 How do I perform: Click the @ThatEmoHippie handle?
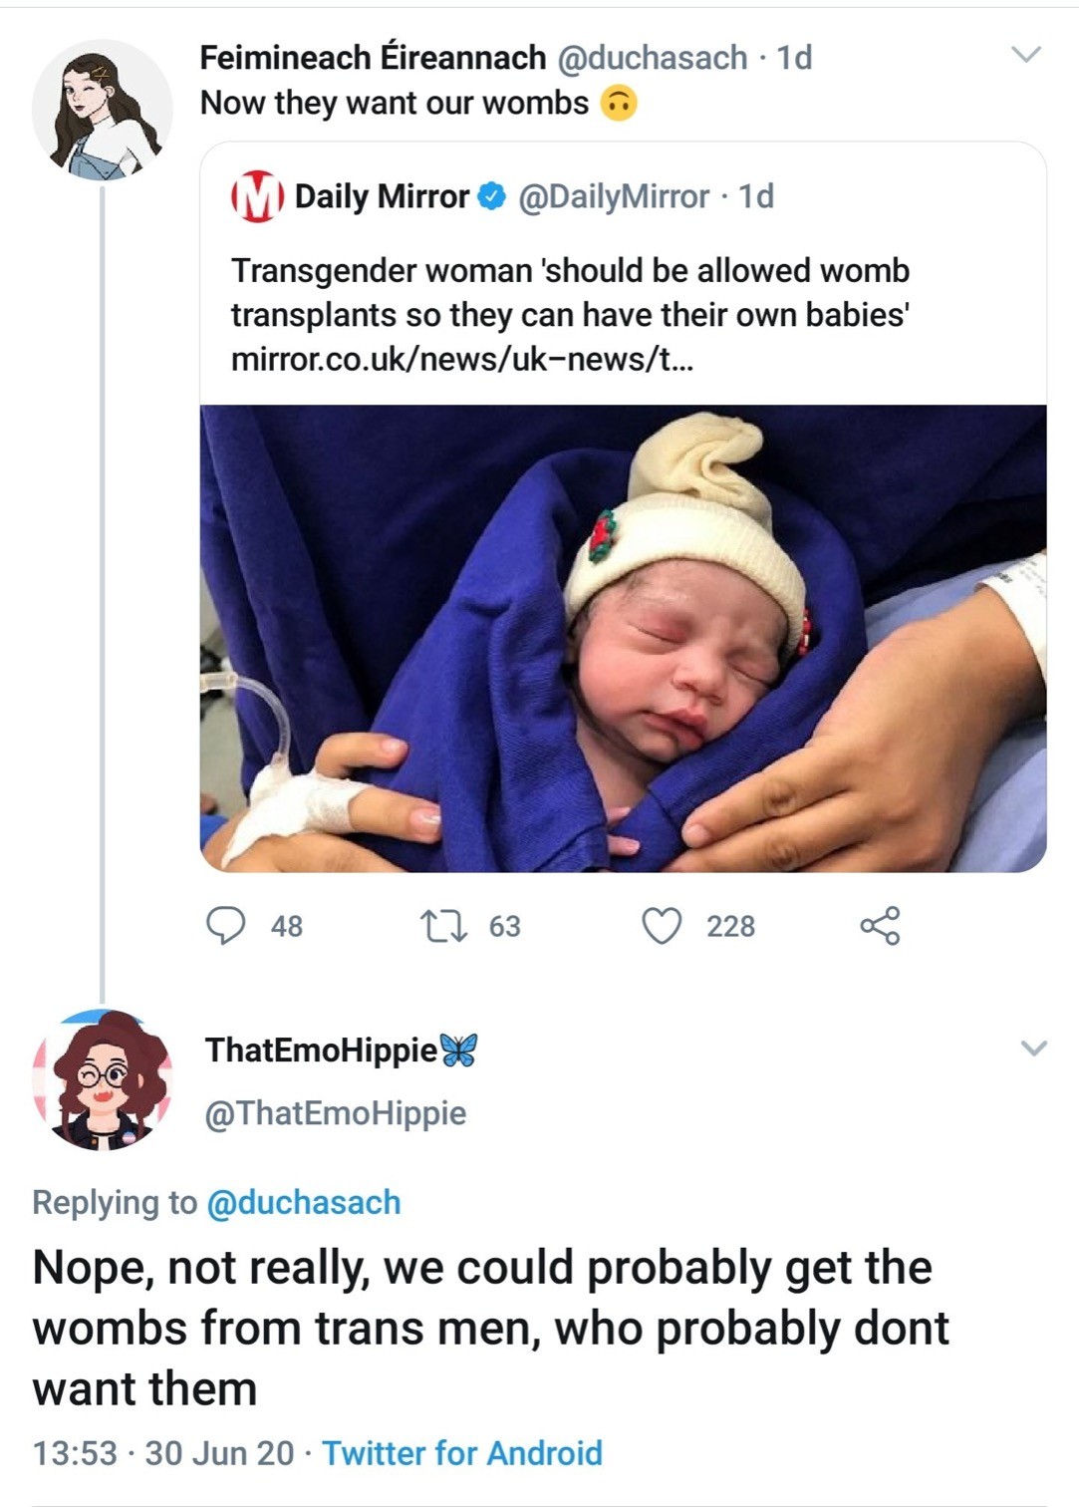coord(336,1112)
